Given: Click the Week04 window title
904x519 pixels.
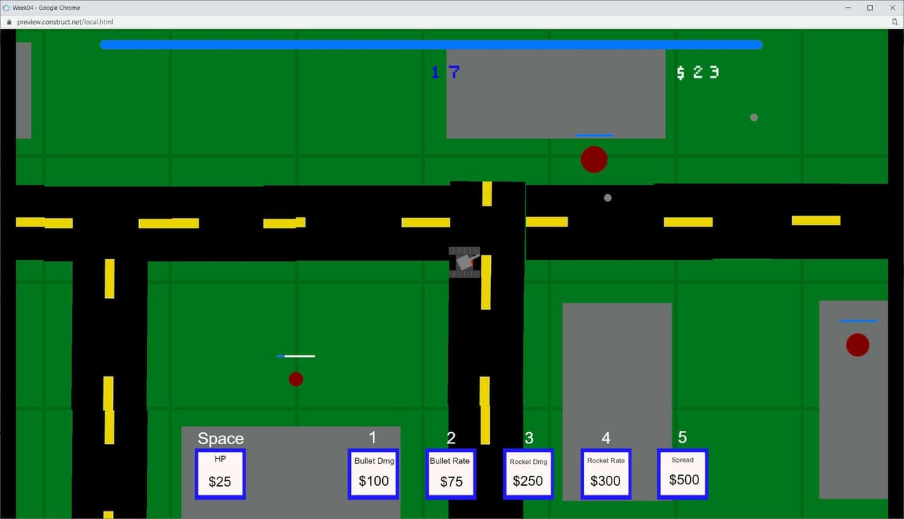Looking at the screenshot, I should [x=46, y=7].
